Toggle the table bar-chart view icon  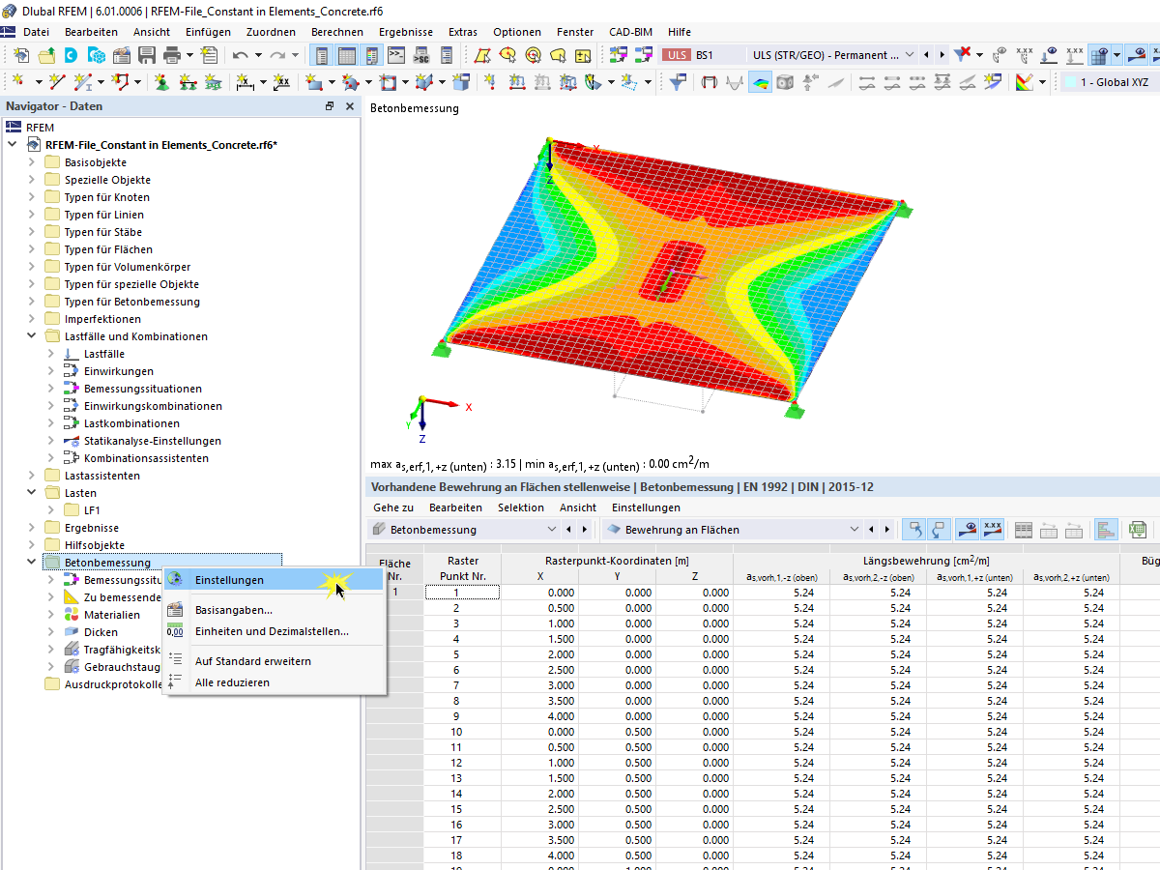coord(1107,529)
